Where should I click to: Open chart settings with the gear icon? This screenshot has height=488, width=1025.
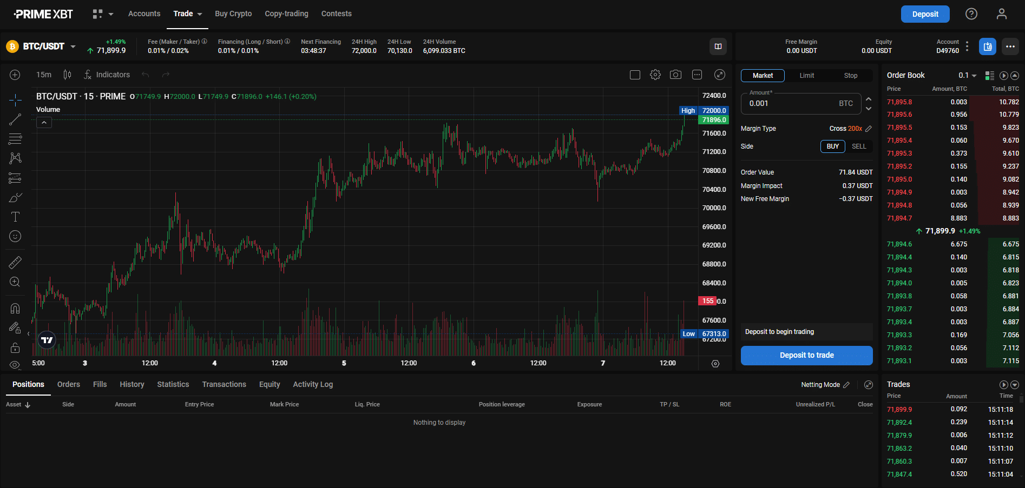(x=655, y=75)
